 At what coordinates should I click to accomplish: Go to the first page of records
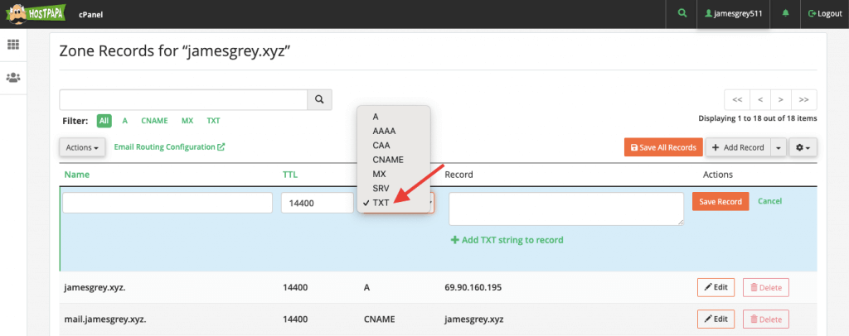(737, 100)
